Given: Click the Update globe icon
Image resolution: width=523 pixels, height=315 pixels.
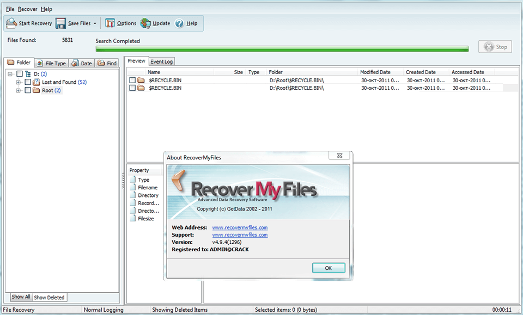Looking at the screenshot, I should pyautogui.click(x=145, y=23).
